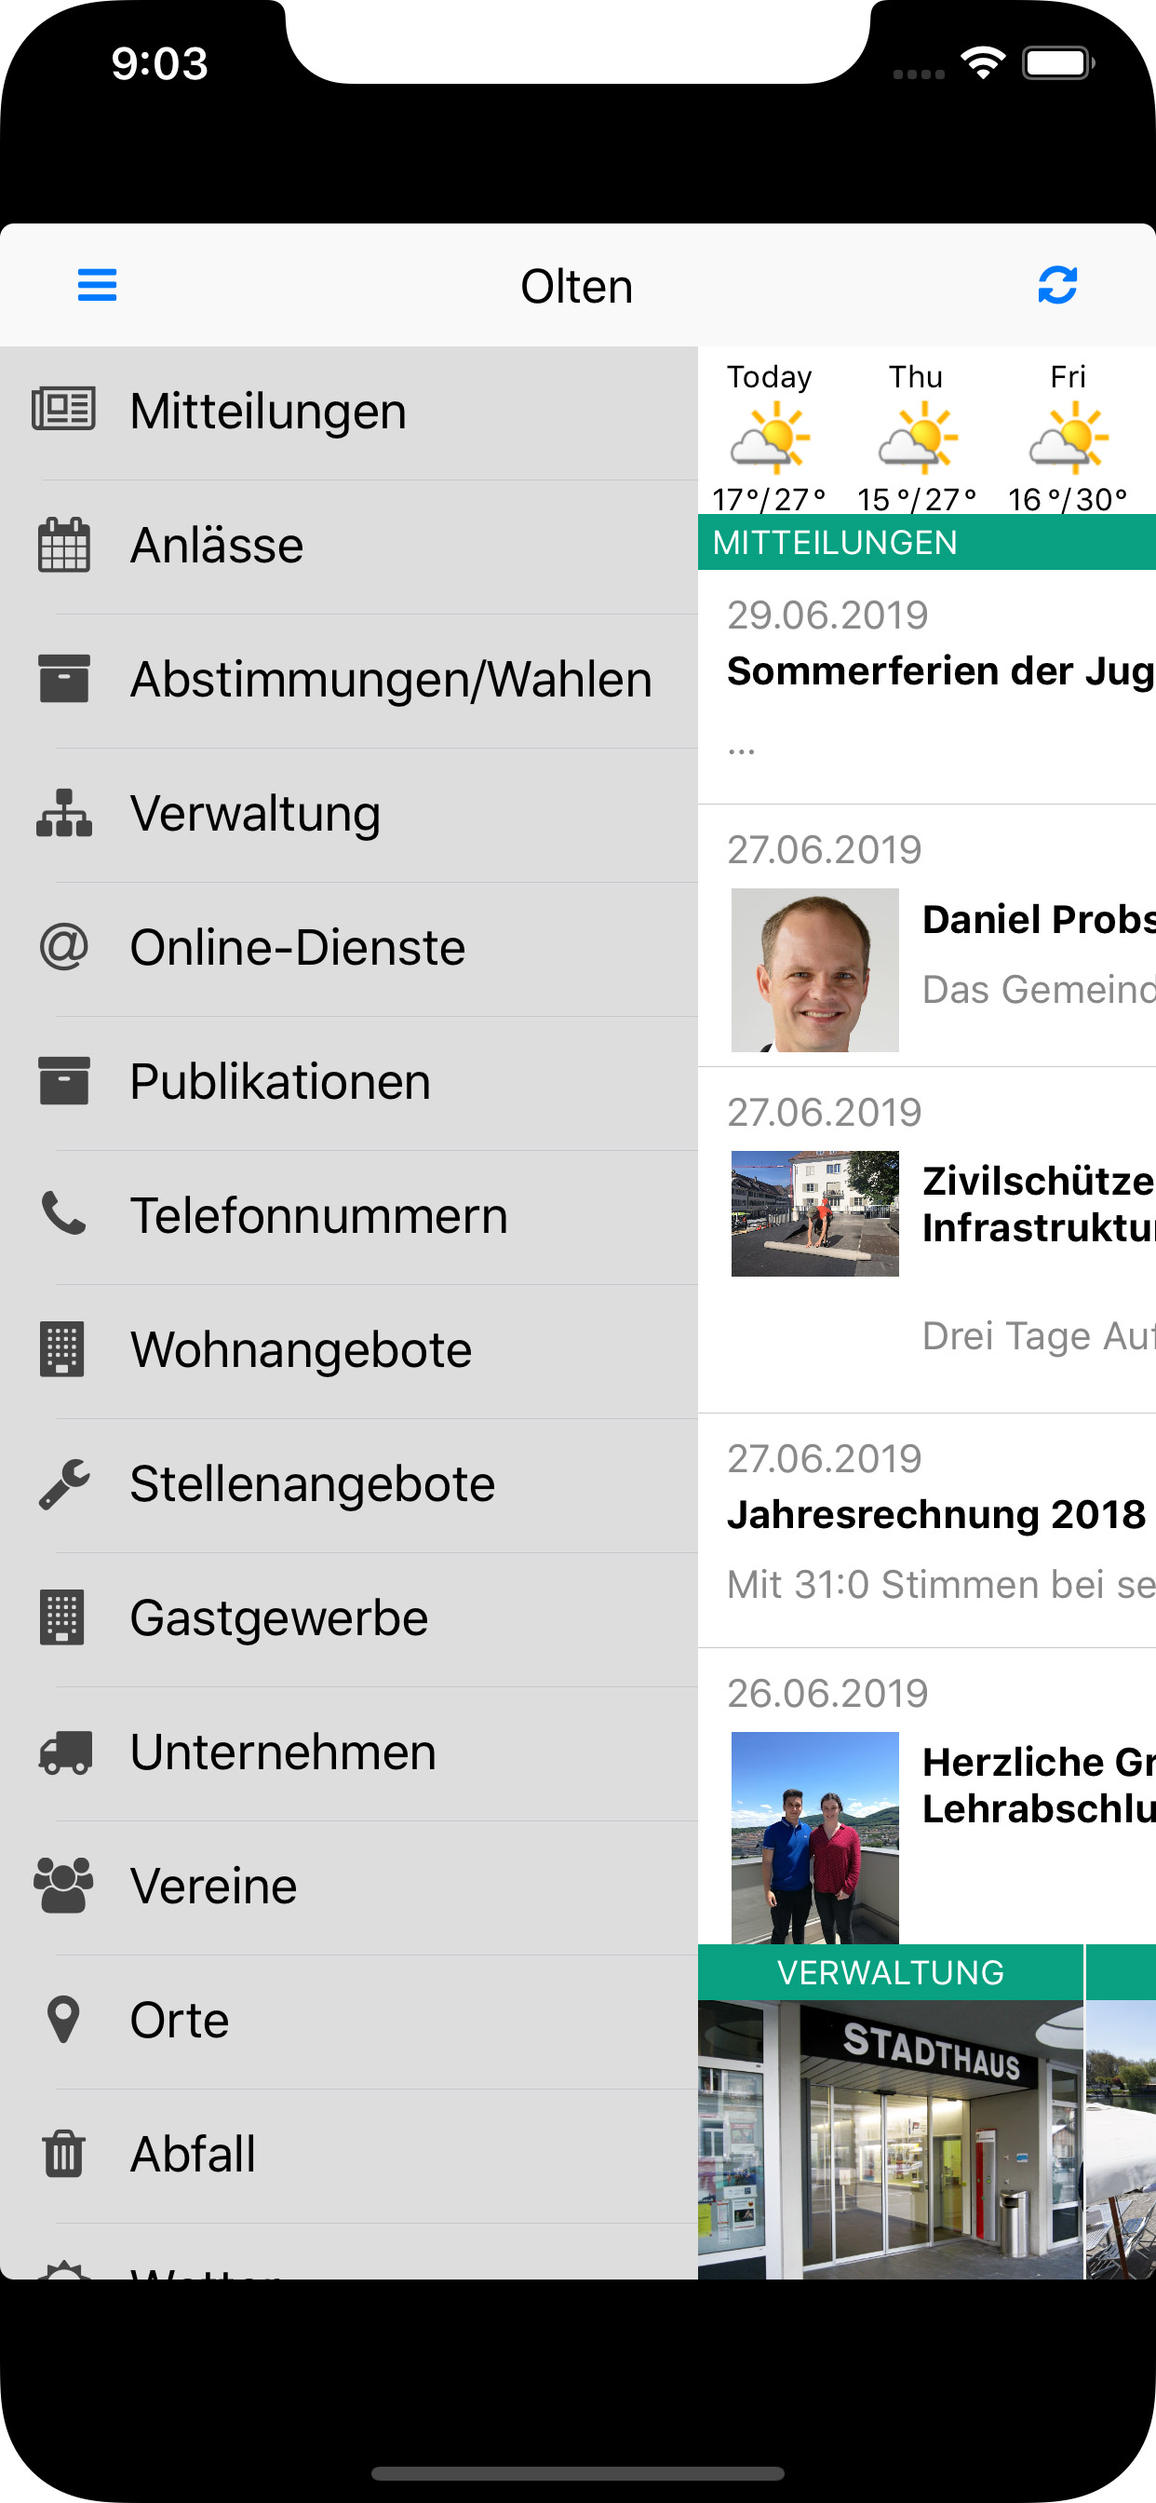Click the newspaper icon beside Mitteilungen
Screen dimensions: 1156x2503
(x=64, y=409)
